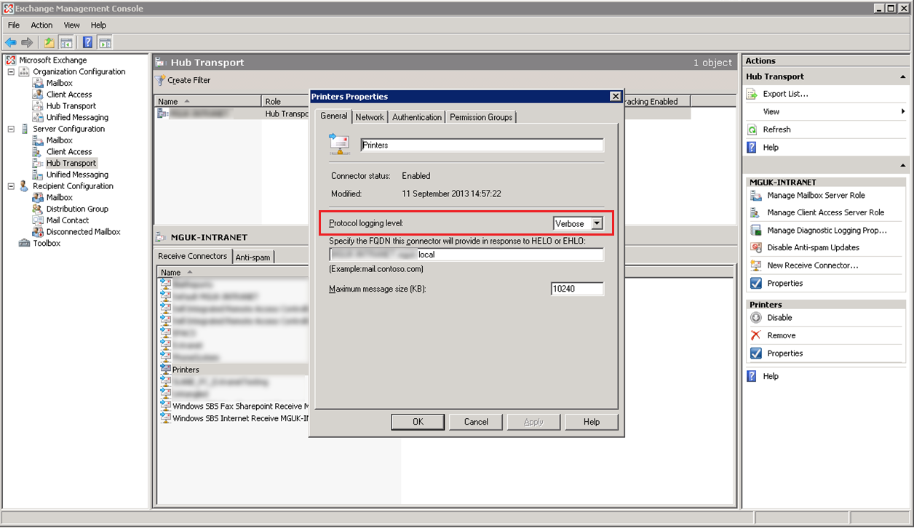Collapse the Hub Transport actions section arrow

[x=903, y=77]
